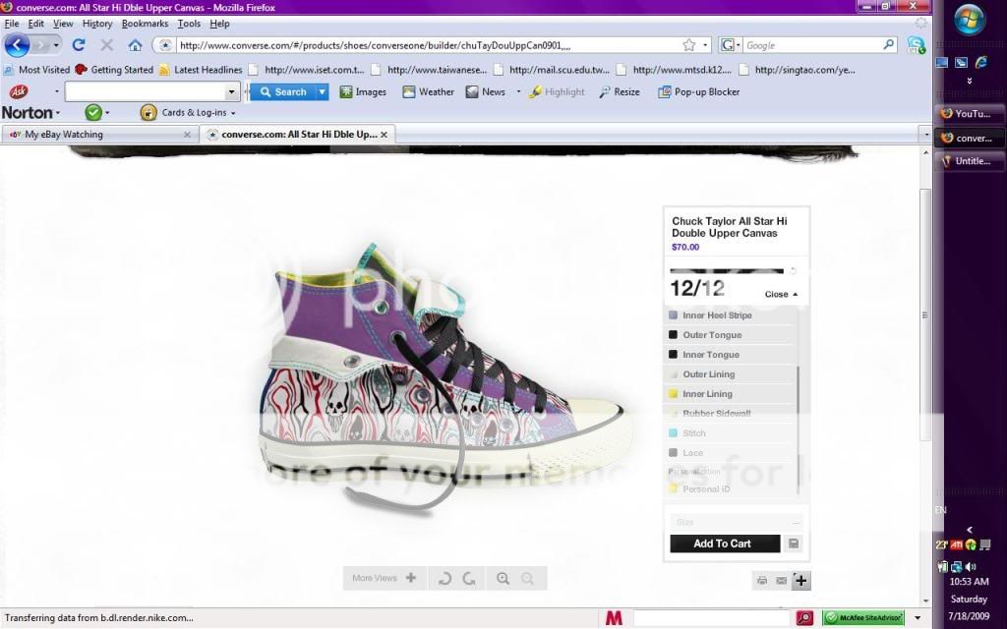This screenshot has height=629, width=1007.
Task: Open the Most Visited bookmarks
Action: [x=36, y=70]
